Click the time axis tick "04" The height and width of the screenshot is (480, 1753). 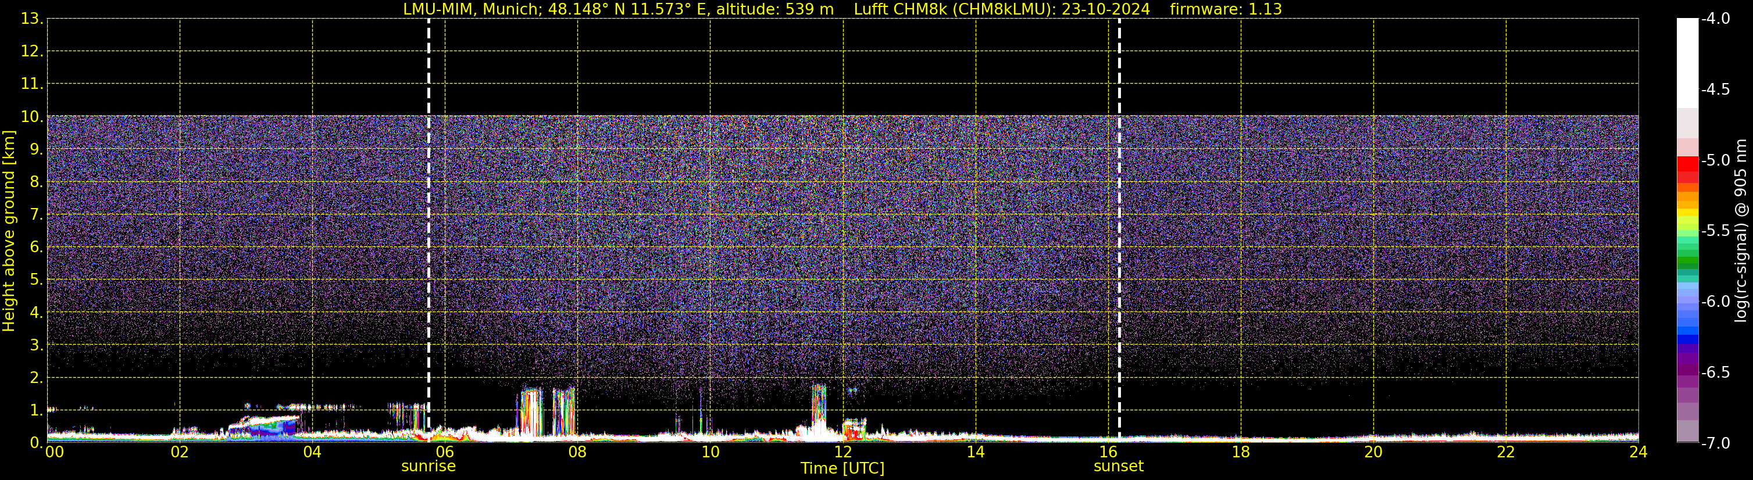pos(312,452)
